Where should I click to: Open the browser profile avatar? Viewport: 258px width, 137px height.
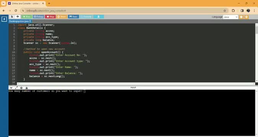248,11
